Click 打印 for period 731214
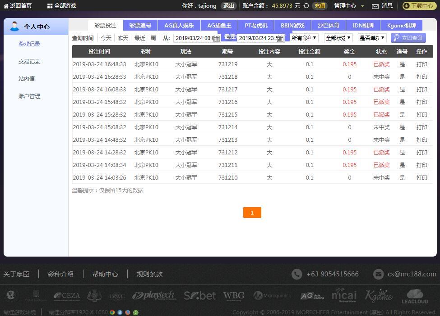 point(421,127)
